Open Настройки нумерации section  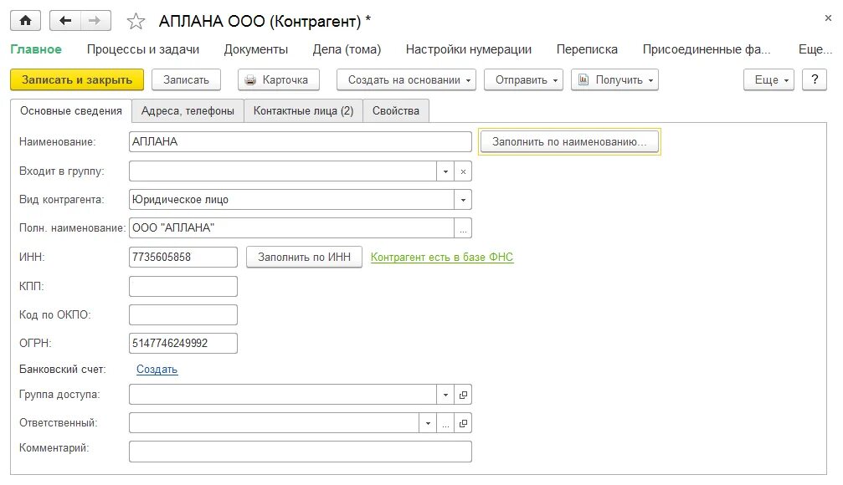(x=468, y=49)
